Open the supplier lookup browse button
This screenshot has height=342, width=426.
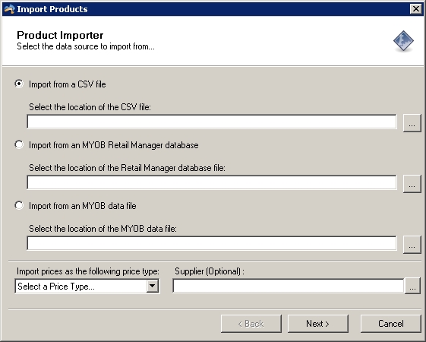coord(412,286)
